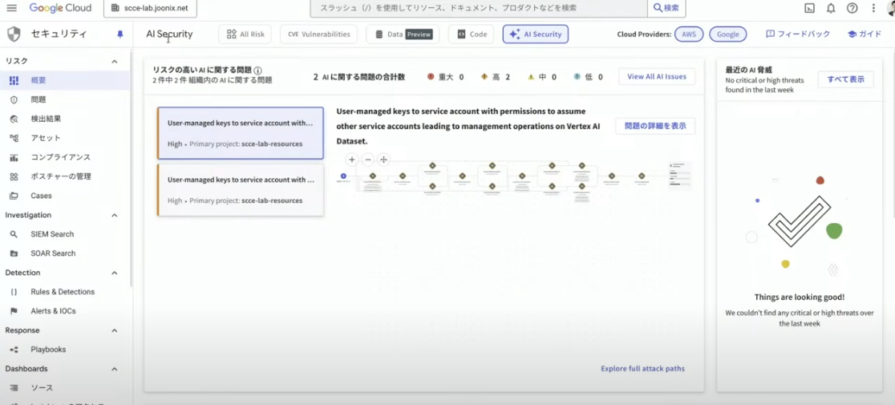
Task: Open the notifications bell
Action: 831,8
